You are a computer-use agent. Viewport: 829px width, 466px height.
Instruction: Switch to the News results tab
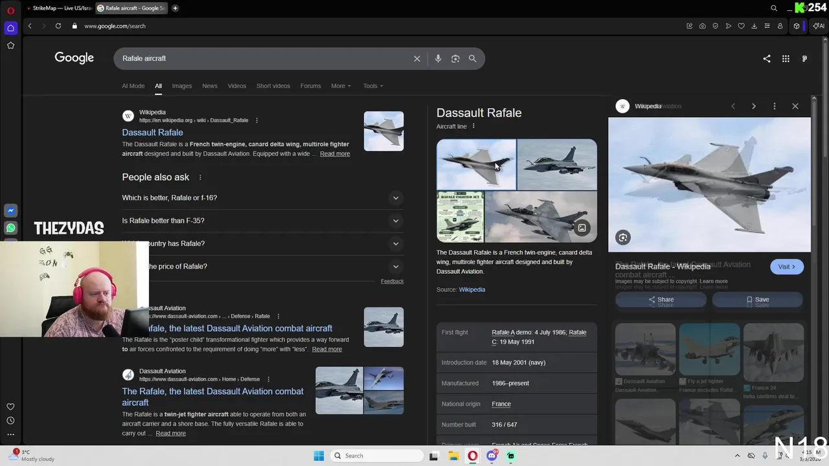click(x=210, y=86)
